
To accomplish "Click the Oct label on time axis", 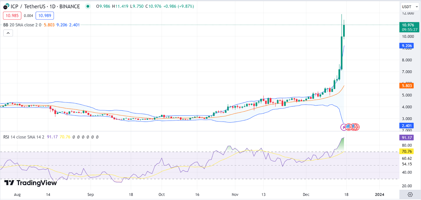I will point(162,194).
